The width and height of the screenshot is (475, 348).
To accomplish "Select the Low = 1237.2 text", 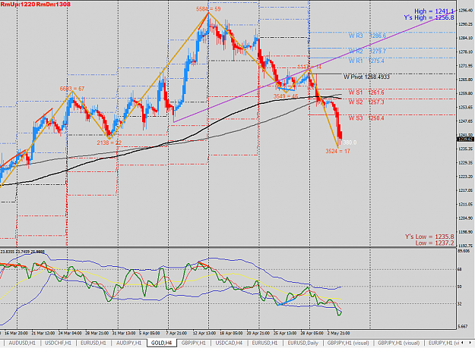I will (435, 243).
